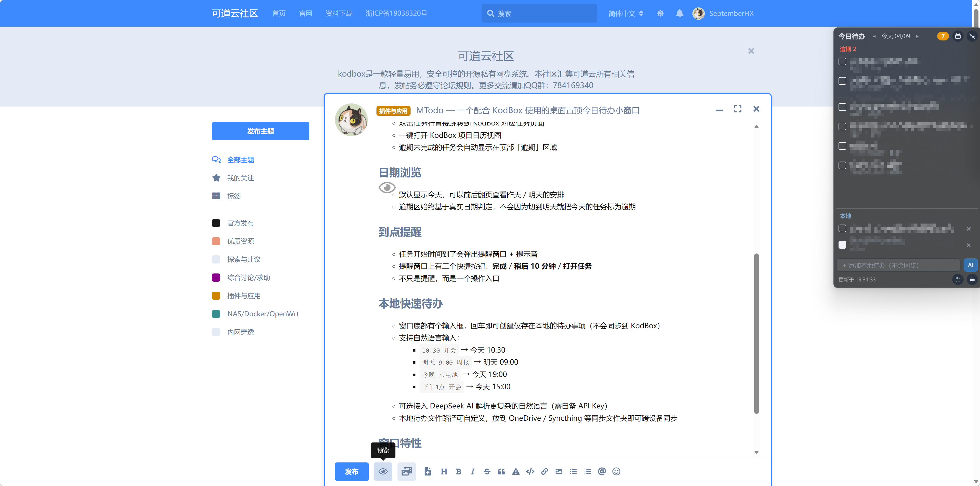Insert a bulleted list

(x=573, y=472)
